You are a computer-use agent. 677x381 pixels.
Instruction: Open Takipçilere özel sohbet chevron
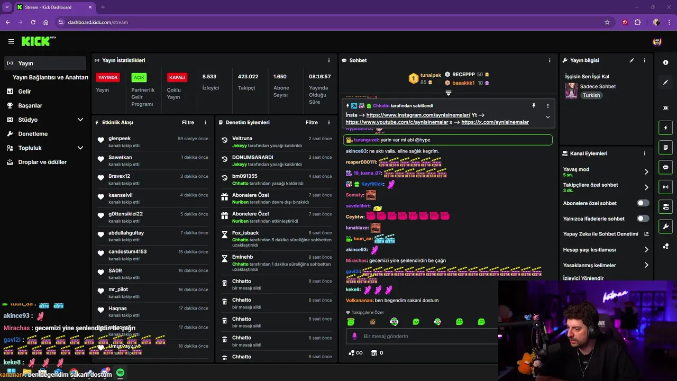[x=646, y=187]
